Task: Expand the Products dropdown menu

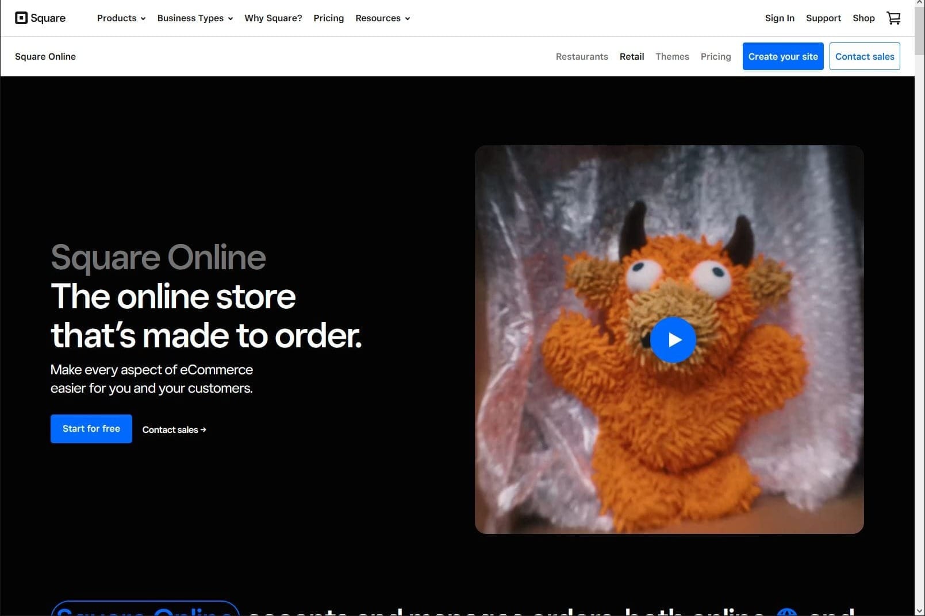Action: click(x=121, y=18)
